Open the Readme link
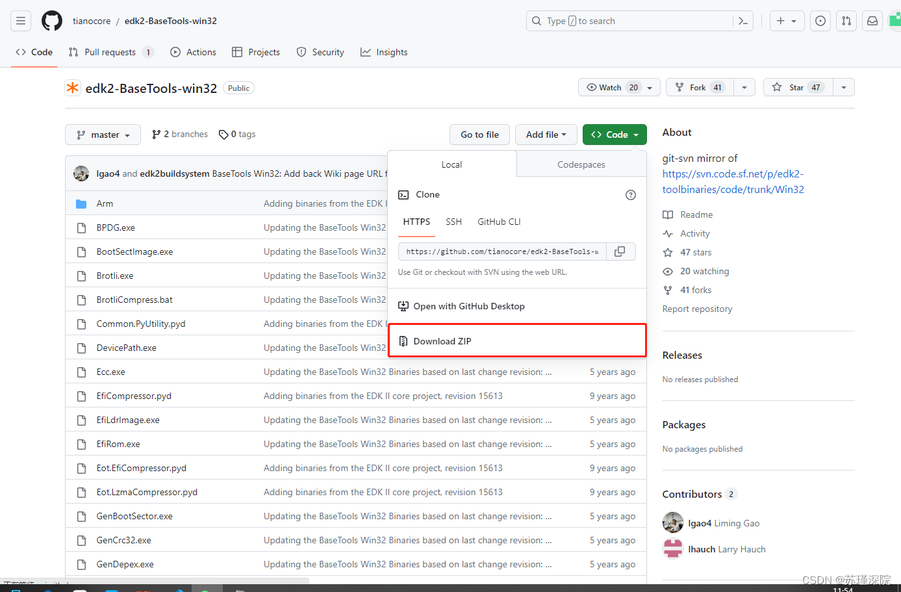 688,214
